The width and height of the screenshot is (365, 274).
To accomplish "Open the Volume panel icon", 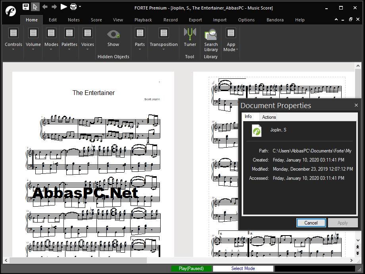I will [33, 33].
